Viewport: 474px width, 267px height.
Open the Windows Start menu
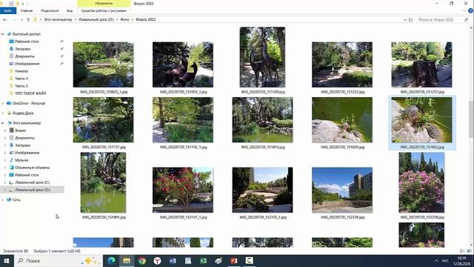pos(7,260)
